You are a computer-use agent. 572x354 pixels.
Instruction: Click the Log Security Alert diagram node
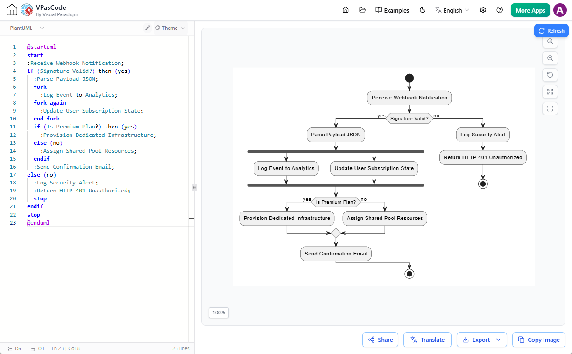(483, 135)
